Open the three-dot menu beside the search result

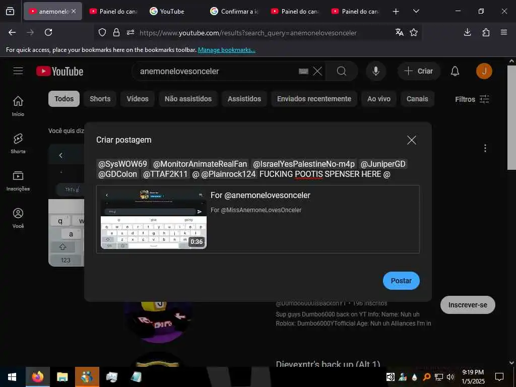coord(485,148)
